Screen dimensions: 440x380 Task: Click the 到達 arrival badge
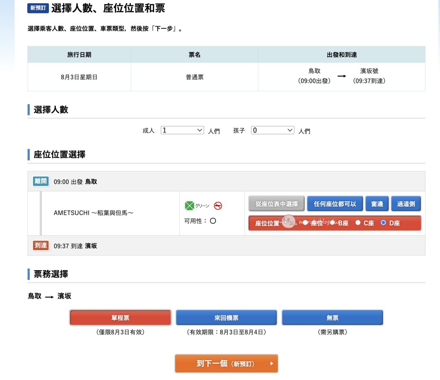pos(41,245)
